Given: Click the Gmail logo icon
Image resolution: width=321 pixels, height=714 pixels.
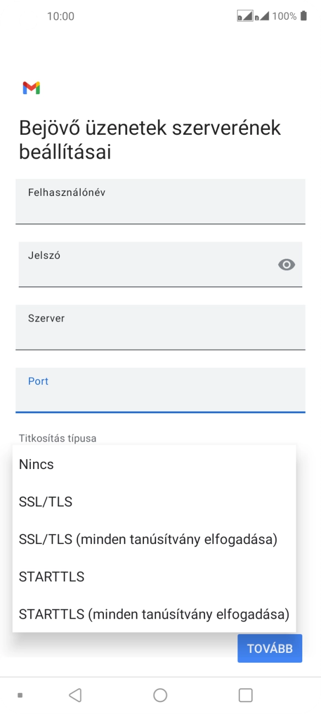Looking at the screenshot, I should click(32, 87).
